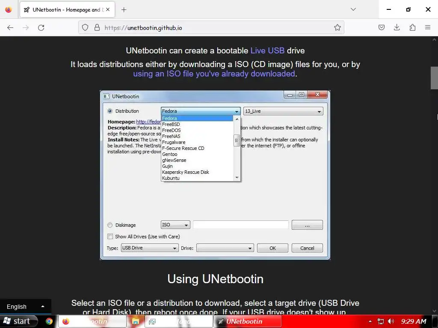The image size is (438, 328).
Task: Close the UNetbootin Homepage tab
Action: pos(108,9)
